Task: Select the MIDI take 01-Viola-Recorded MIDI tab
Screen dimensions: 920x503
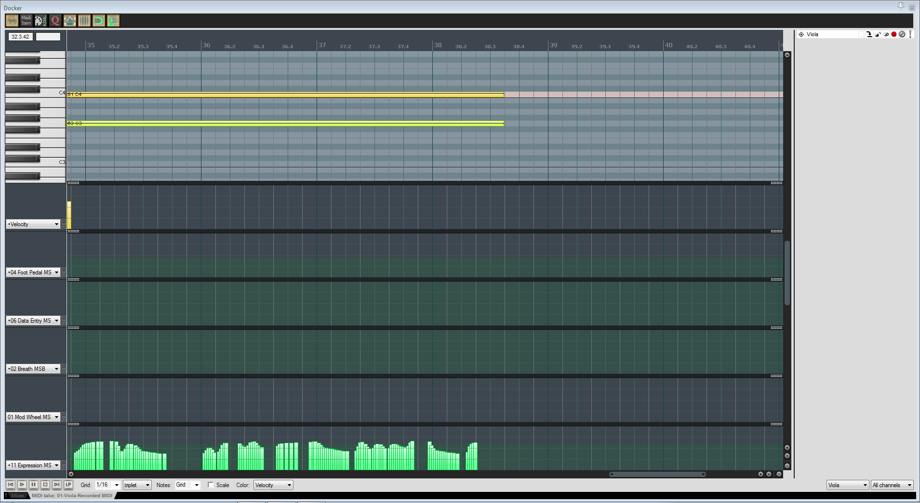Action: click(x=72, y=496)
